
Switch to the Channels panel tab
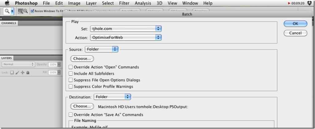(9, 23)
